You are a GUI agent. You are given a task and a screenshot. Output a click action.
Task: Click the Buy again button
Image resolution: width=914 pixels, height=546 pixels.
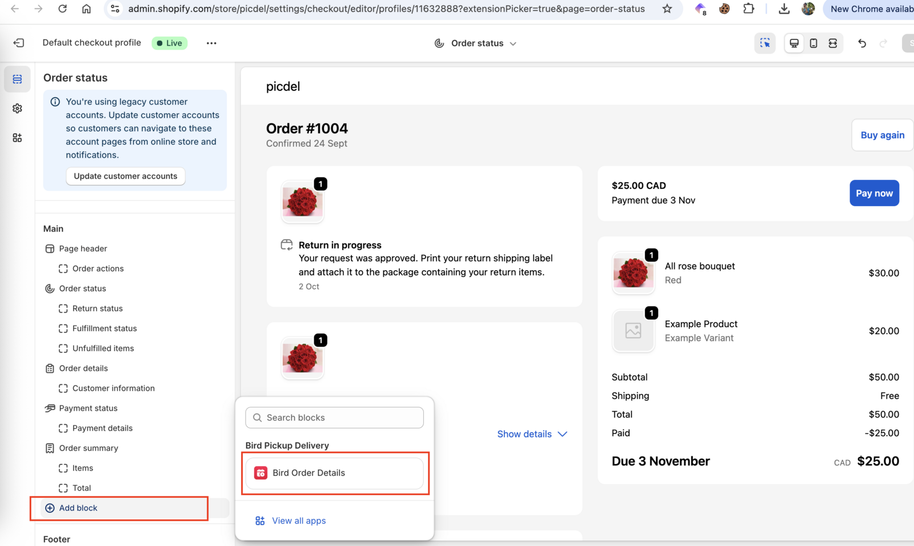(x=883, y=135)
